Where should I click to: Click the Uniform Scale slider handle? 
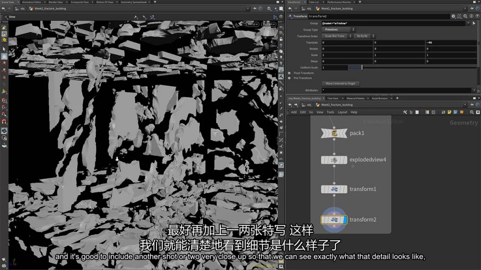[x=362, y=67]
